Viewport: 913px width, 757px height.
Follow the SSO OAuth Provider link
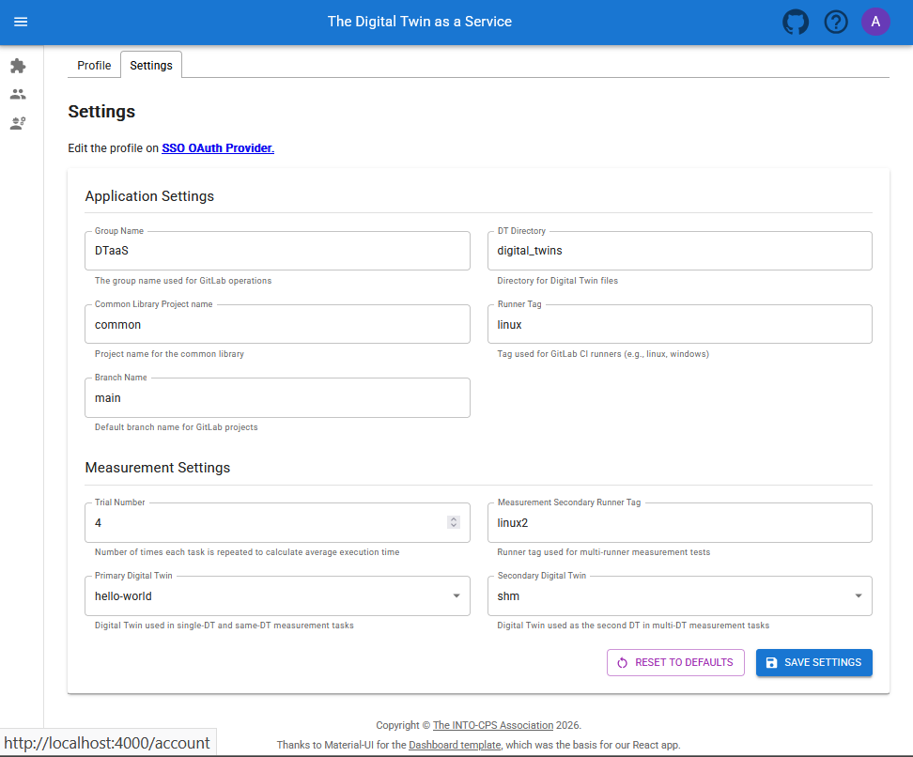(x=218, y=147)
